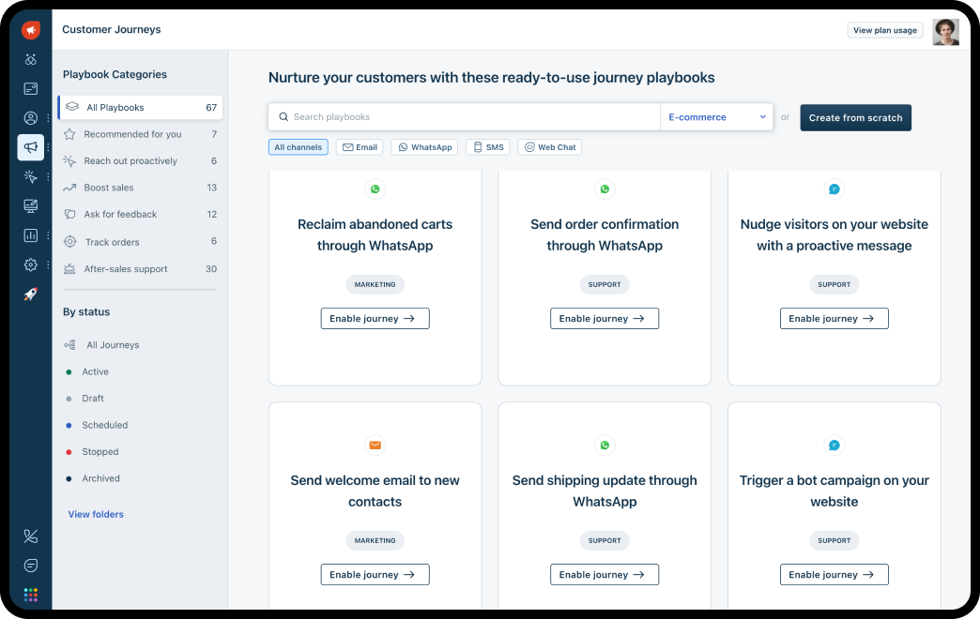Open the Contacts section in the sidebar

pyautogui.click(x=30, y=117)
